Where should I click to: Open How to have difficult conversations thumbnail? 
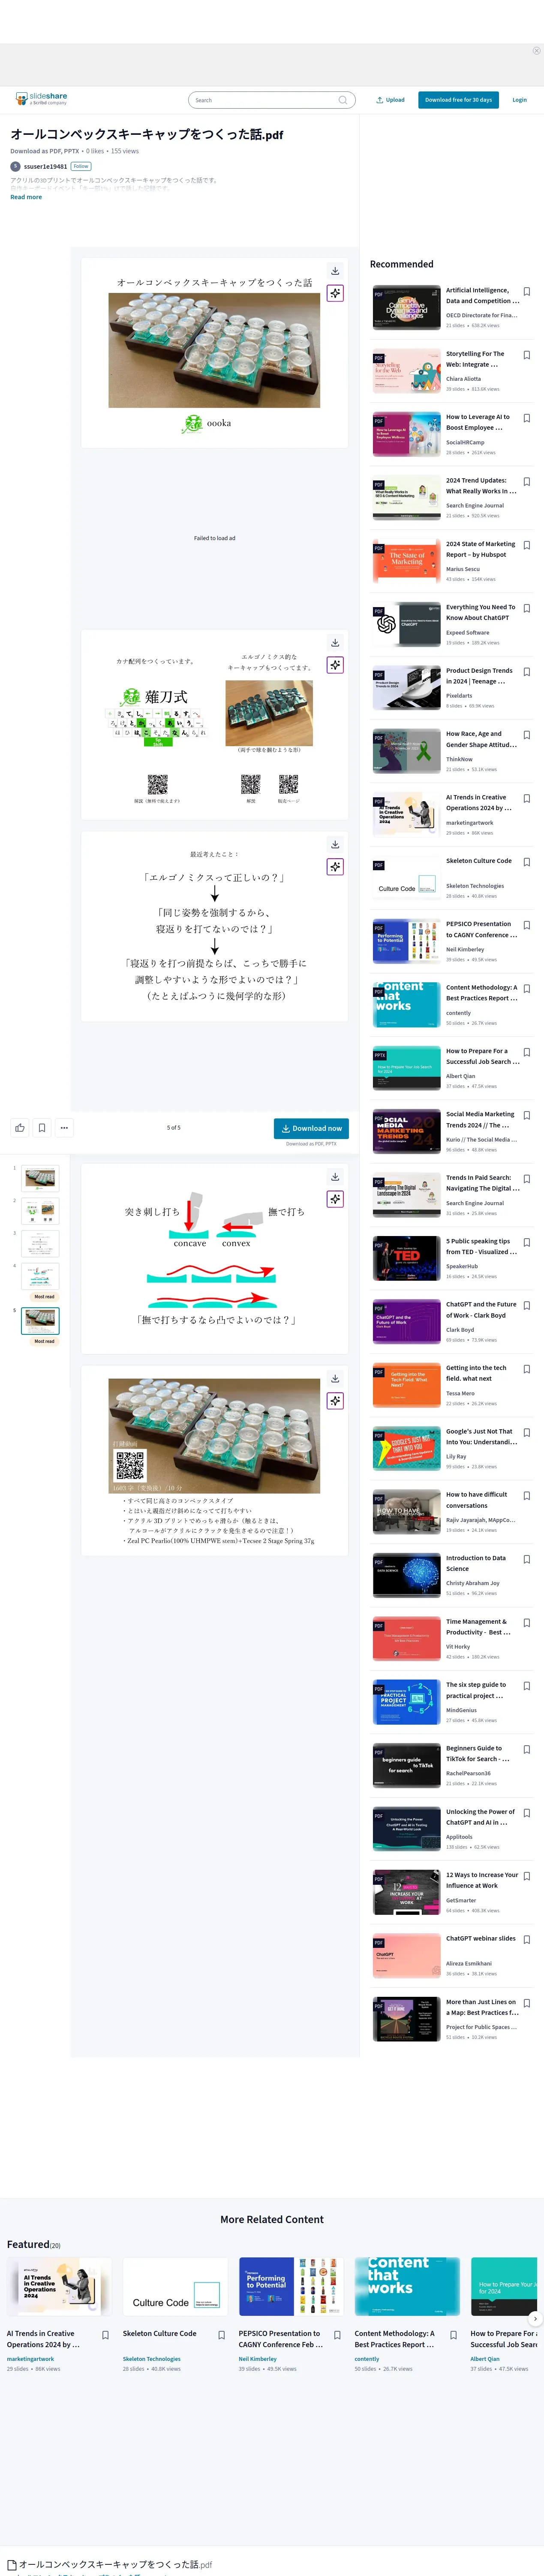coord(406,1512)
